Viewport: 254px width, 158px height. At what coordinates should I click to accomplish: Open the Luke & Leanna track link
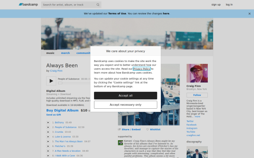pyautogui.click(x=63, y=137)
